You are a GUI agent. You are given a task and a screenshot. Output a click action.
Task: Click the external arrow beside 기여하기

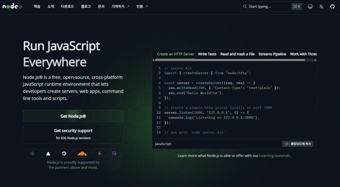pyautogui.click(x=128, y=7)
